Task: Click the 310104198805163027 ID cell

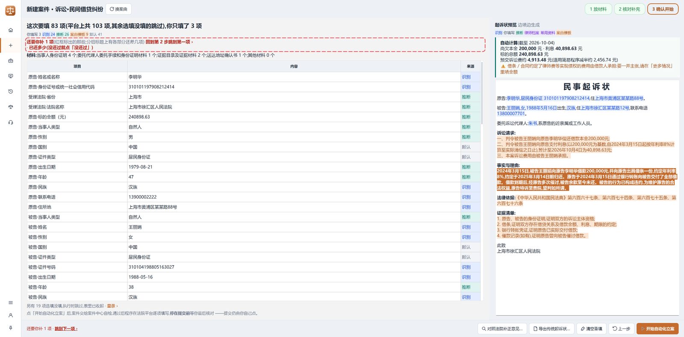Action: pos(294,267)
